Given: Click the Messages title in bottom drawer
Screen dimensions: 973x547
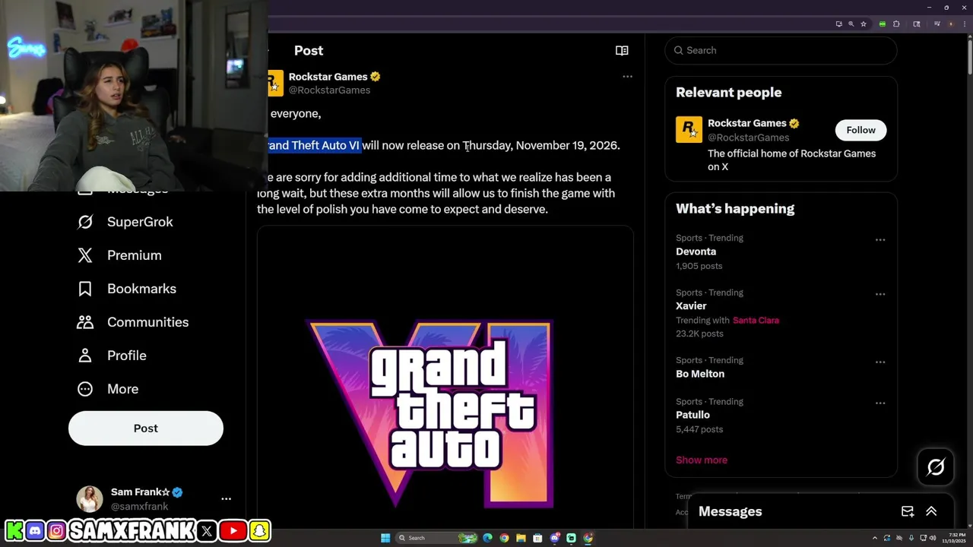Looking at the screenshot, I should pyautogui.click(x=731, y=511).
